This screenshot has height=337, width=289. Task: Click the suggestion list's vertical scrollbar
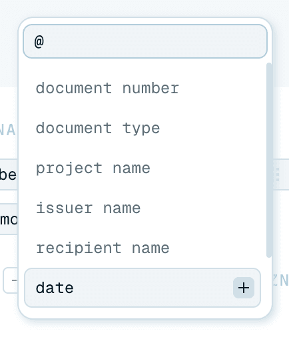[269, 160]
